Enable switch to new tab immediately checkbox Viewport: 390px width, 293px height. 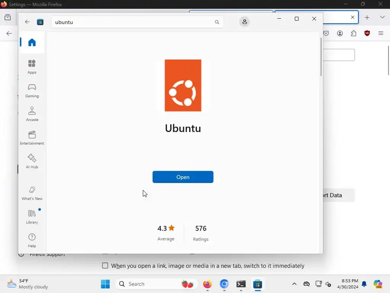pos(105,266)
